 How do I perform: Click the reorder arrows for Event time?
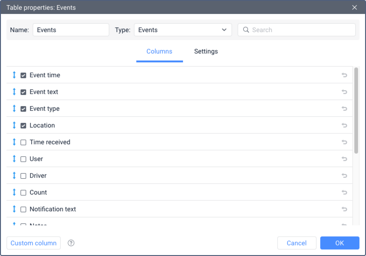(x=14, y=75)
